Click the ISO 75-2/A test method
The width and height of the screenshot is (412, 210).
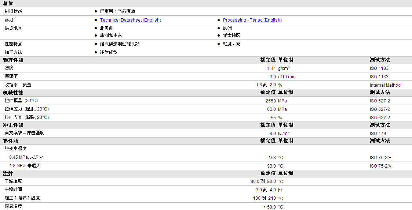coord(380,166)
